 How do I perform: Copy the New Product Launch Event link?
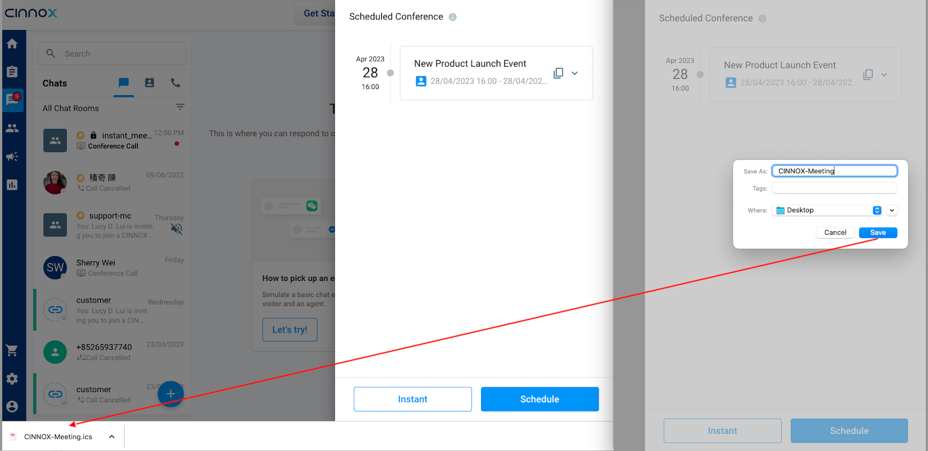[558, 73]
